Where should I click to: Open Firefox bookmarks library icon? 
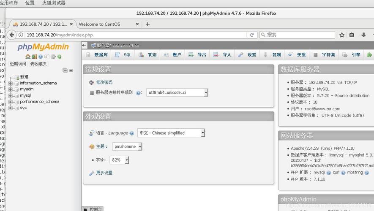point(352,35)
